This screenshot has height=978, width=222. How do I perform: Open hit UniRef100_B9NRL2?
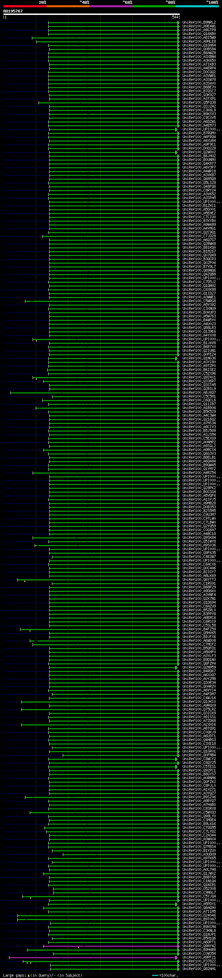(x=199, y=23)
